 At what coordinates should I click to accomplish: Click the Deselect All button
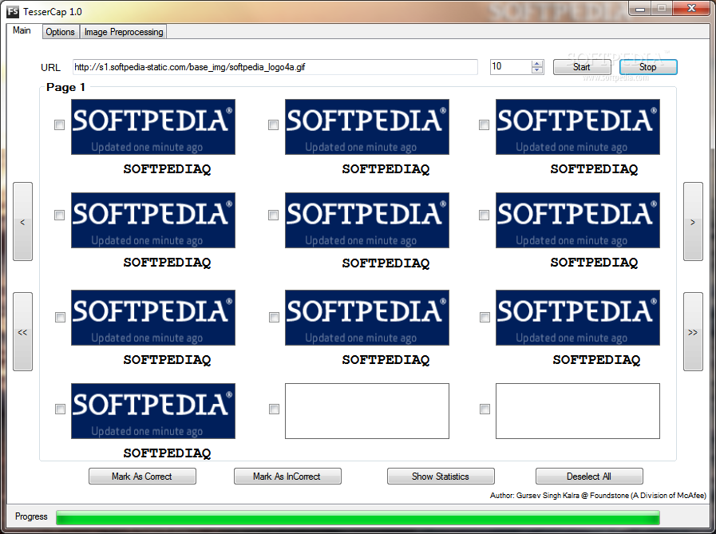[589, 477]
